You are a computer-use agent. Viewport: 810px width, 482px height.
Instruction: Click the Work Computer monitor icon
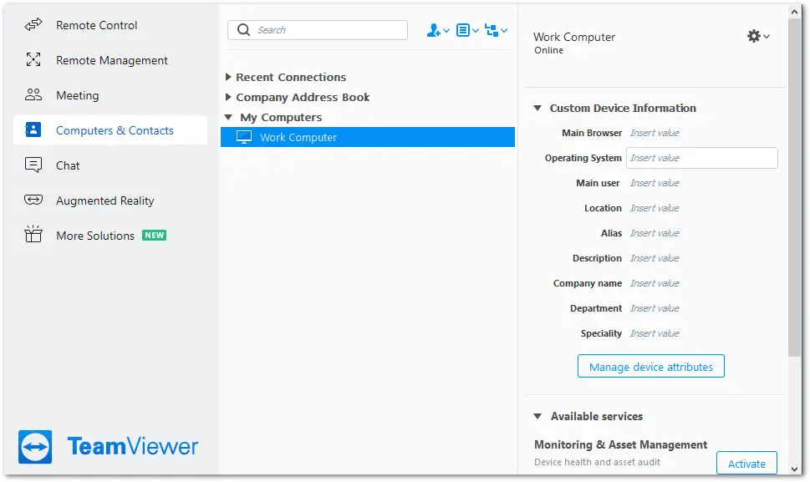[244, 137]
